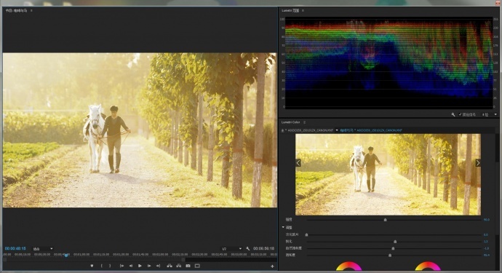Open the button editor plus icon
502x273 pixels.
tap(272, 266)
